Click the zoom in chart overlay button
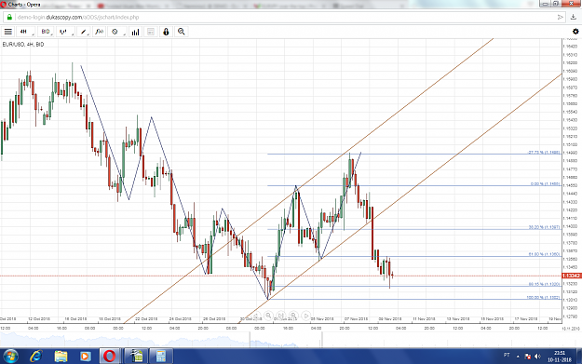Screen dimensions: 582x364 pos(293,316)
